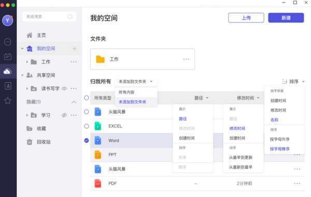
Task: Open the contacts icon in left rail
Action: point(8,86)
